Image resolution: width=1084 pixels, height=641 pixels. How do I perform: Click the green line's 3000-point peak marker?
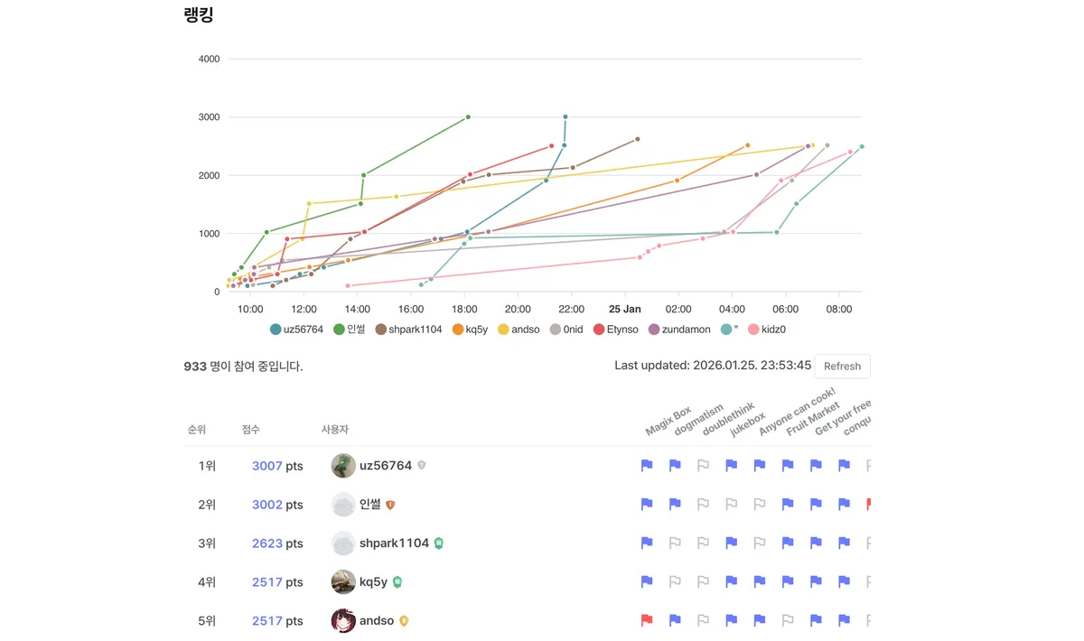(x=468, y=116)
